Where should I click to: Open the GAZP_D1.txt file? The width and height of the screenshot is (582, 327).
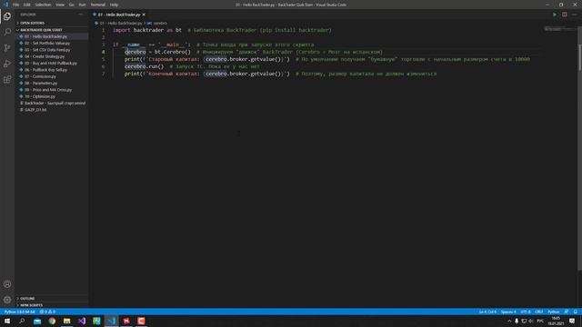pyautogui.click(x=35, y=110)
